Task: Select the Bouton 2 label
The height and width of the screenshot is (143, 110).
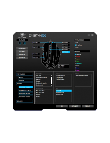Action: coord(66,43)
